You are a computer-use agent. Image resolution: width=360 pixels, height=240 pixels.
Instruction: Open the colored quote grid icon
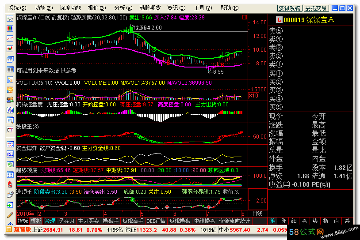tap(10, 28)
